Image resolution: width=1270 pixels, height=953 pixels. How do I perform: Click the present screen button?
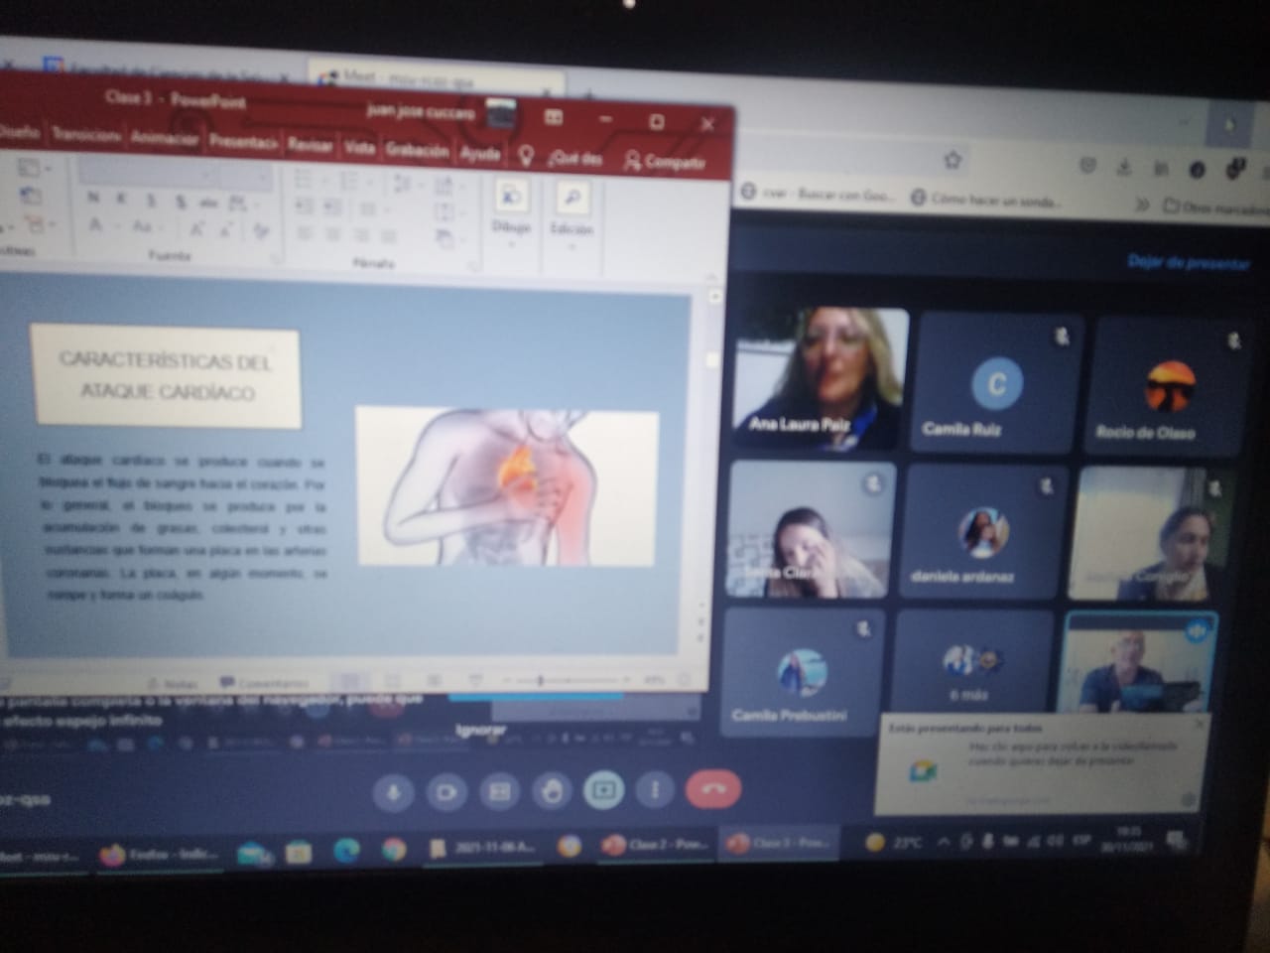(x=603, y=790)
